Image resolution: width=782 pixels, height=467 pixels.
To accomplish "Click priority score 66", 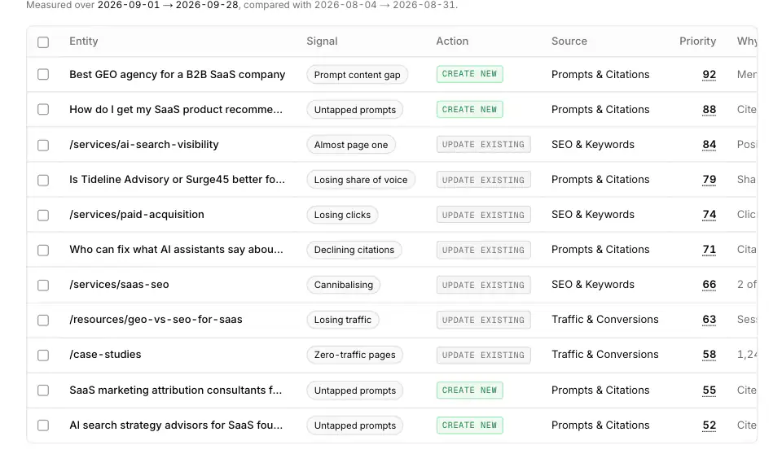I will (x=710, y=285).
